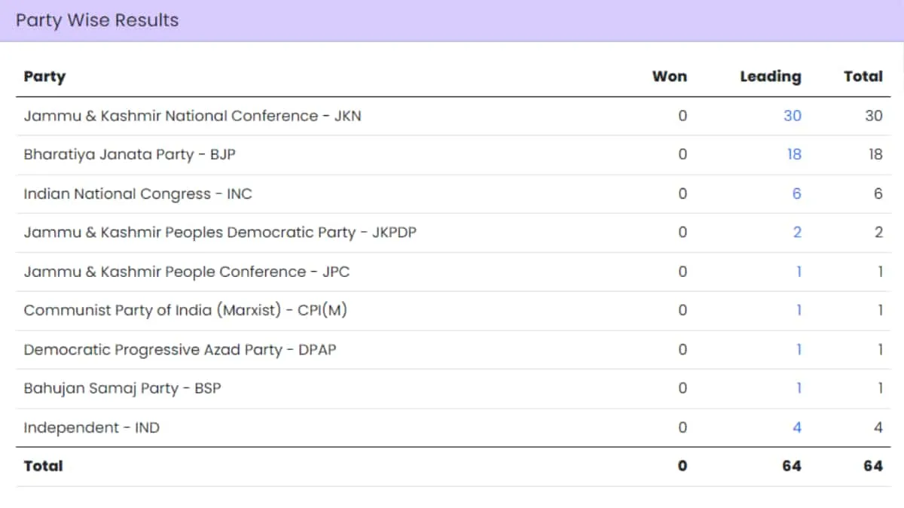Select 'Democratic Progressive Azad Party - DPAP'
Image resolution: width=904 pixels, height=508 pixels.
click(x=180, y=350)
